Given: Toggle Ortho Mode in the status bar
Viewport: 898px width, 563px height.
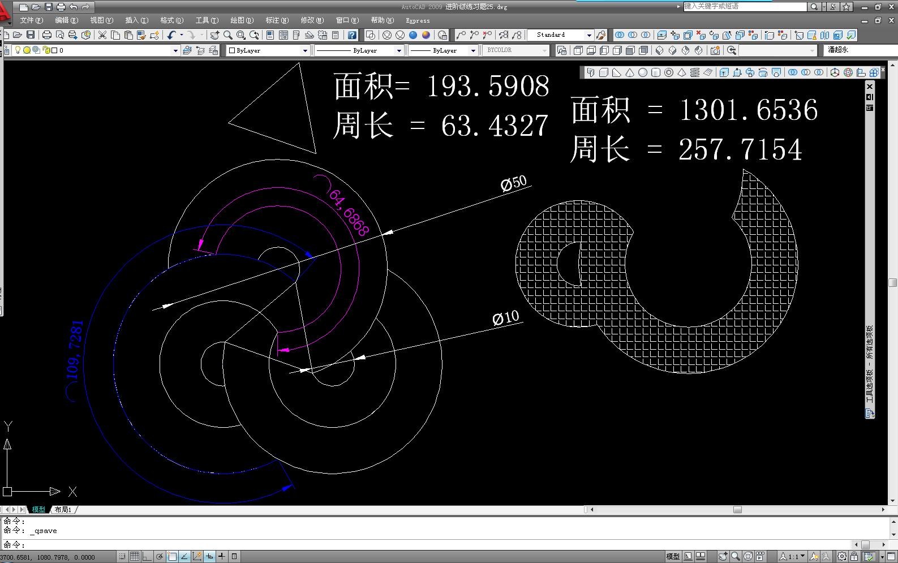Looking at the screenshot, I should tap(147, 557).
